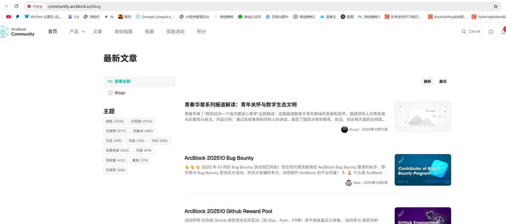The image size is (506, 224).
Task: Click the GitHub Engagement thumbnail
Action: point(423,216)
